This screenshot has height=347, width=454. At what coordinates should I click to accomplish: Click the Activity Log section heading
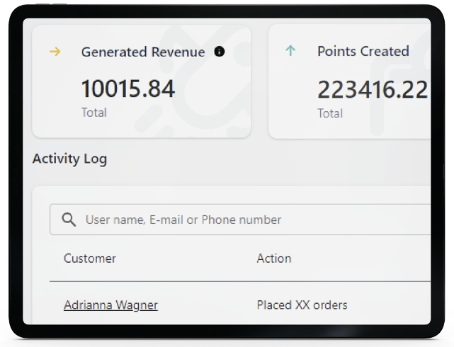click(x=69, y=159)
